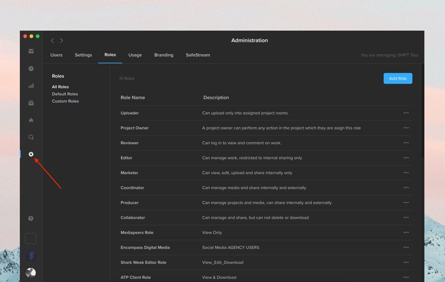The image size is (445, 282).
Task: Click 'Can log in to view and comment' description
Action: click(x=241, y=143)
